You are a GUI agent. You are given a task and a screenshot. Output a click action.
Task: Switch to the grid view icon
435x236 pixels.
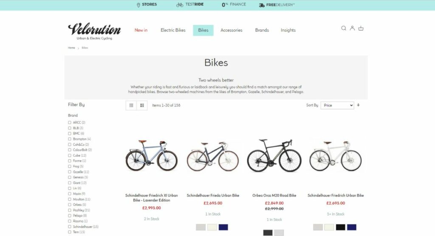coord(131,105)
